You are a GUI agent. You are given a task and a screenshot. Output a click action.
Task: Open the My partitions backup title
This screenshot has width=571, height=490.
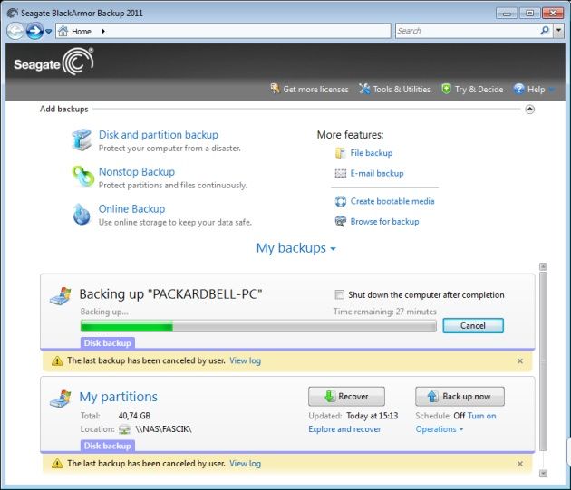(x=119, y=397)
